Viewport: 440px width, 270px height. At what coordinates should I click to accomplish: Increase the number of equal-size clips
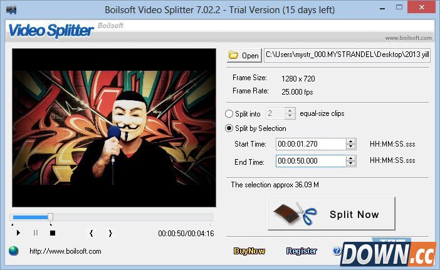(x=290, y=111)
